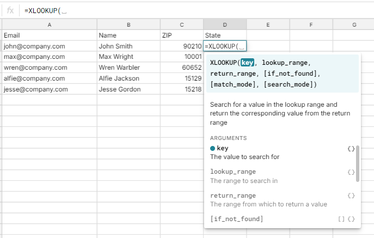Image resolution: width=374 pixels, height=238 pixels.
Task: Click the State header cell
Action: [x=225, y=35]
